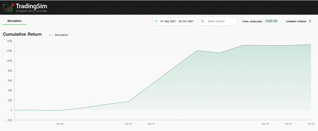This screenshot has height=131, width=318.
Task: Click the current streak value 0
Action: click(310, 21)
